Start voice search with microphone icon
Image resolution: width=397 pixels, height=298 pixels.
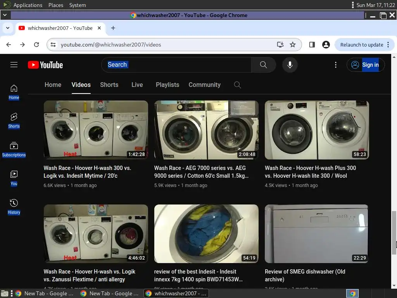pos(290,65)
